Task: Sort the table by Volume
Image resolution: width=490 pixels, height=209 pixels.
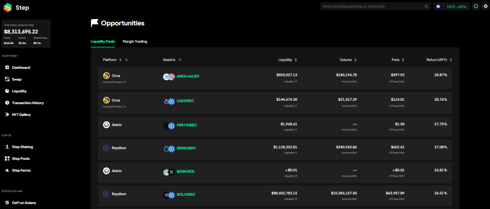Action: point(356,60)
